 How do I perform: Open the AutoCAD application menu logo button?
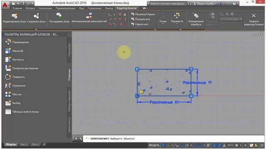click(5, 5)
